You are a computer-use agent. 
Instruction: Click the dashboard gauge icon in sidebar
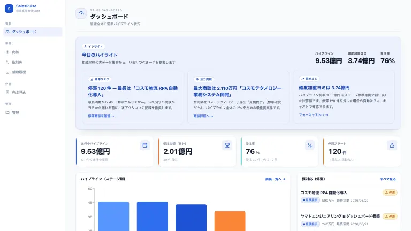7,32
